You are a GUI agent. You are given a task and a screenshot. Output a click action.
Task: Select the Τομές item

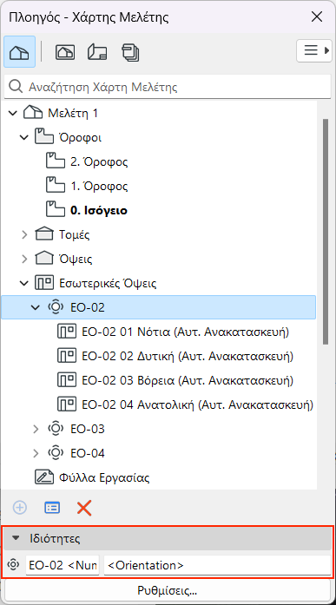(74, 234)
